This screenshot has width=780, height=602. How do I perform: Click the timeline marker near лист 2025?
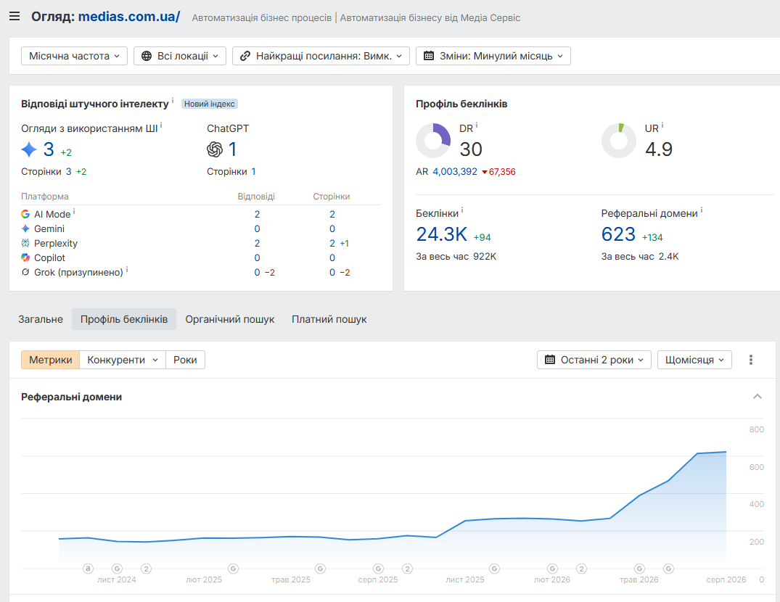pyautogui.click(x=494, y=568)
